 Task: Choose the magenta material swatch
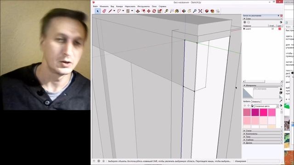[255, 112]
